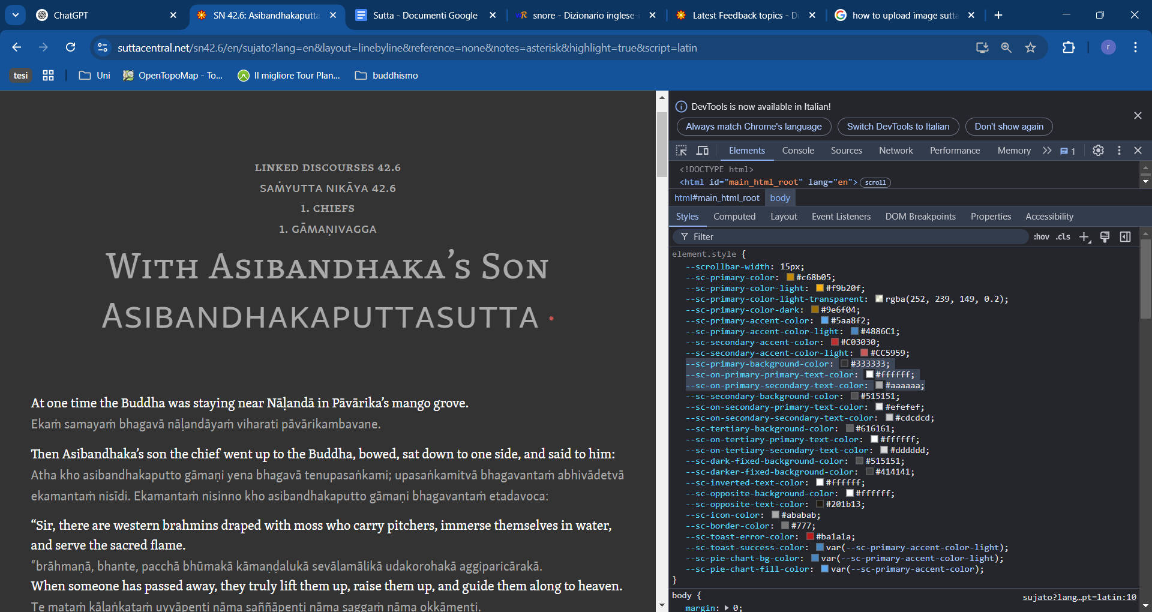Open the buddhismo bookmarks folder
This screenshot has width=1152, height=612.
(386, 76)
